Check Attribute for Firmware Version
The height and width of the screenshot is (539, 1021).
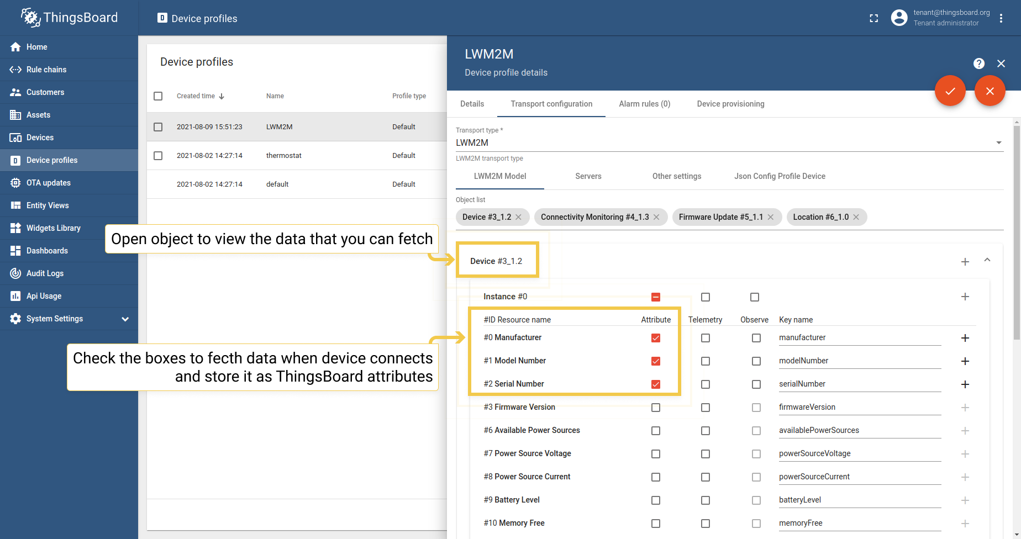tap(656, 407)
